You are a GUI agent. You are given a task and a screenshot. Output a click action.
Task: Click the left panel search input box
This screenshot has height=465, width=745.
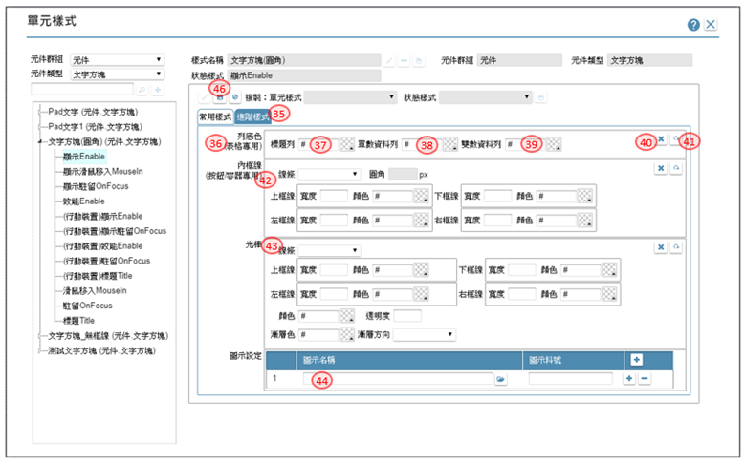click(82, 89)
